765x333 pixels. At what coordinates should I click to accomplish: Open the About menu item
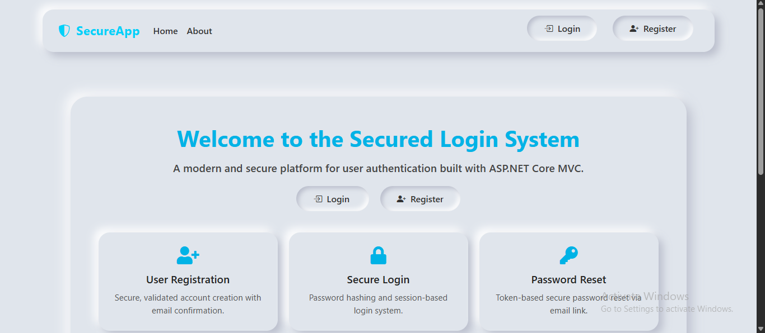pos(199,31)
